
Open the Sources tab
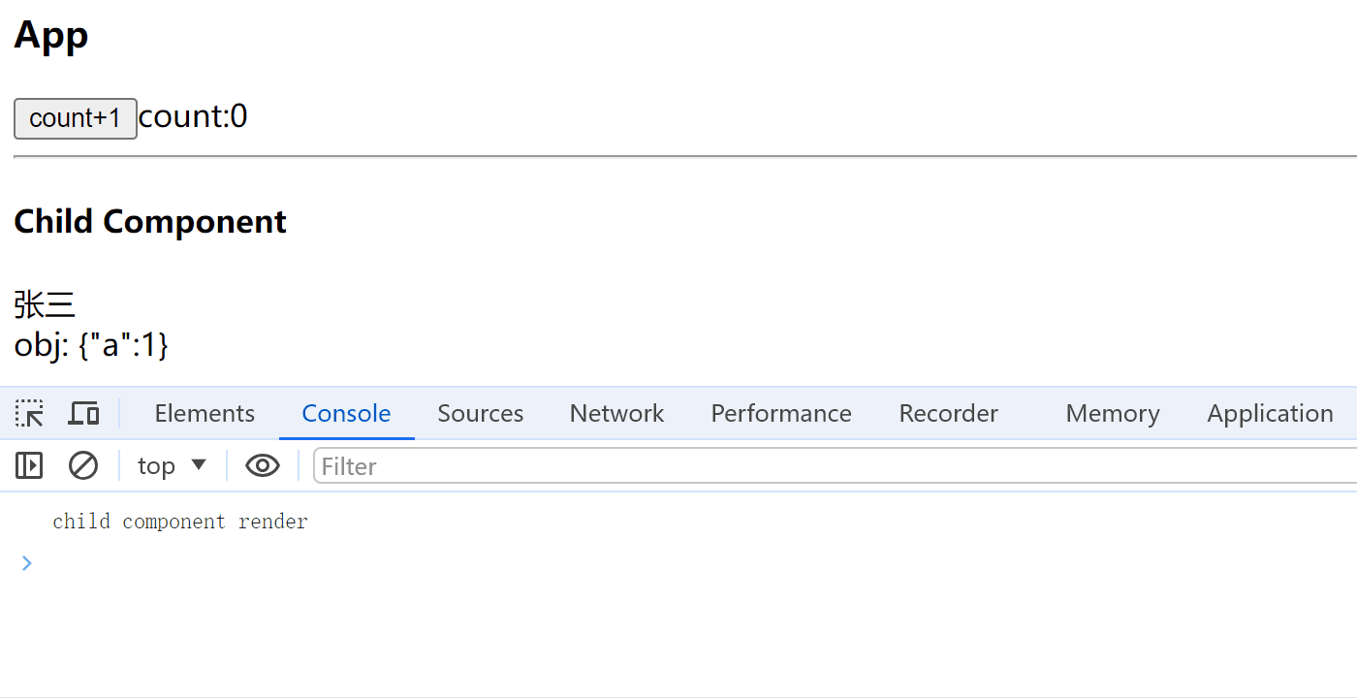(x=480, y=414)
